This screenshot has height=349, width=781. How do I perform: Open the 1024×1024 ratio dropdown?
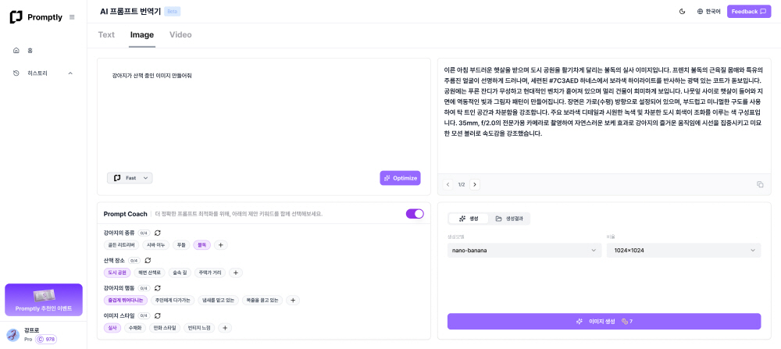click(683, 251)
